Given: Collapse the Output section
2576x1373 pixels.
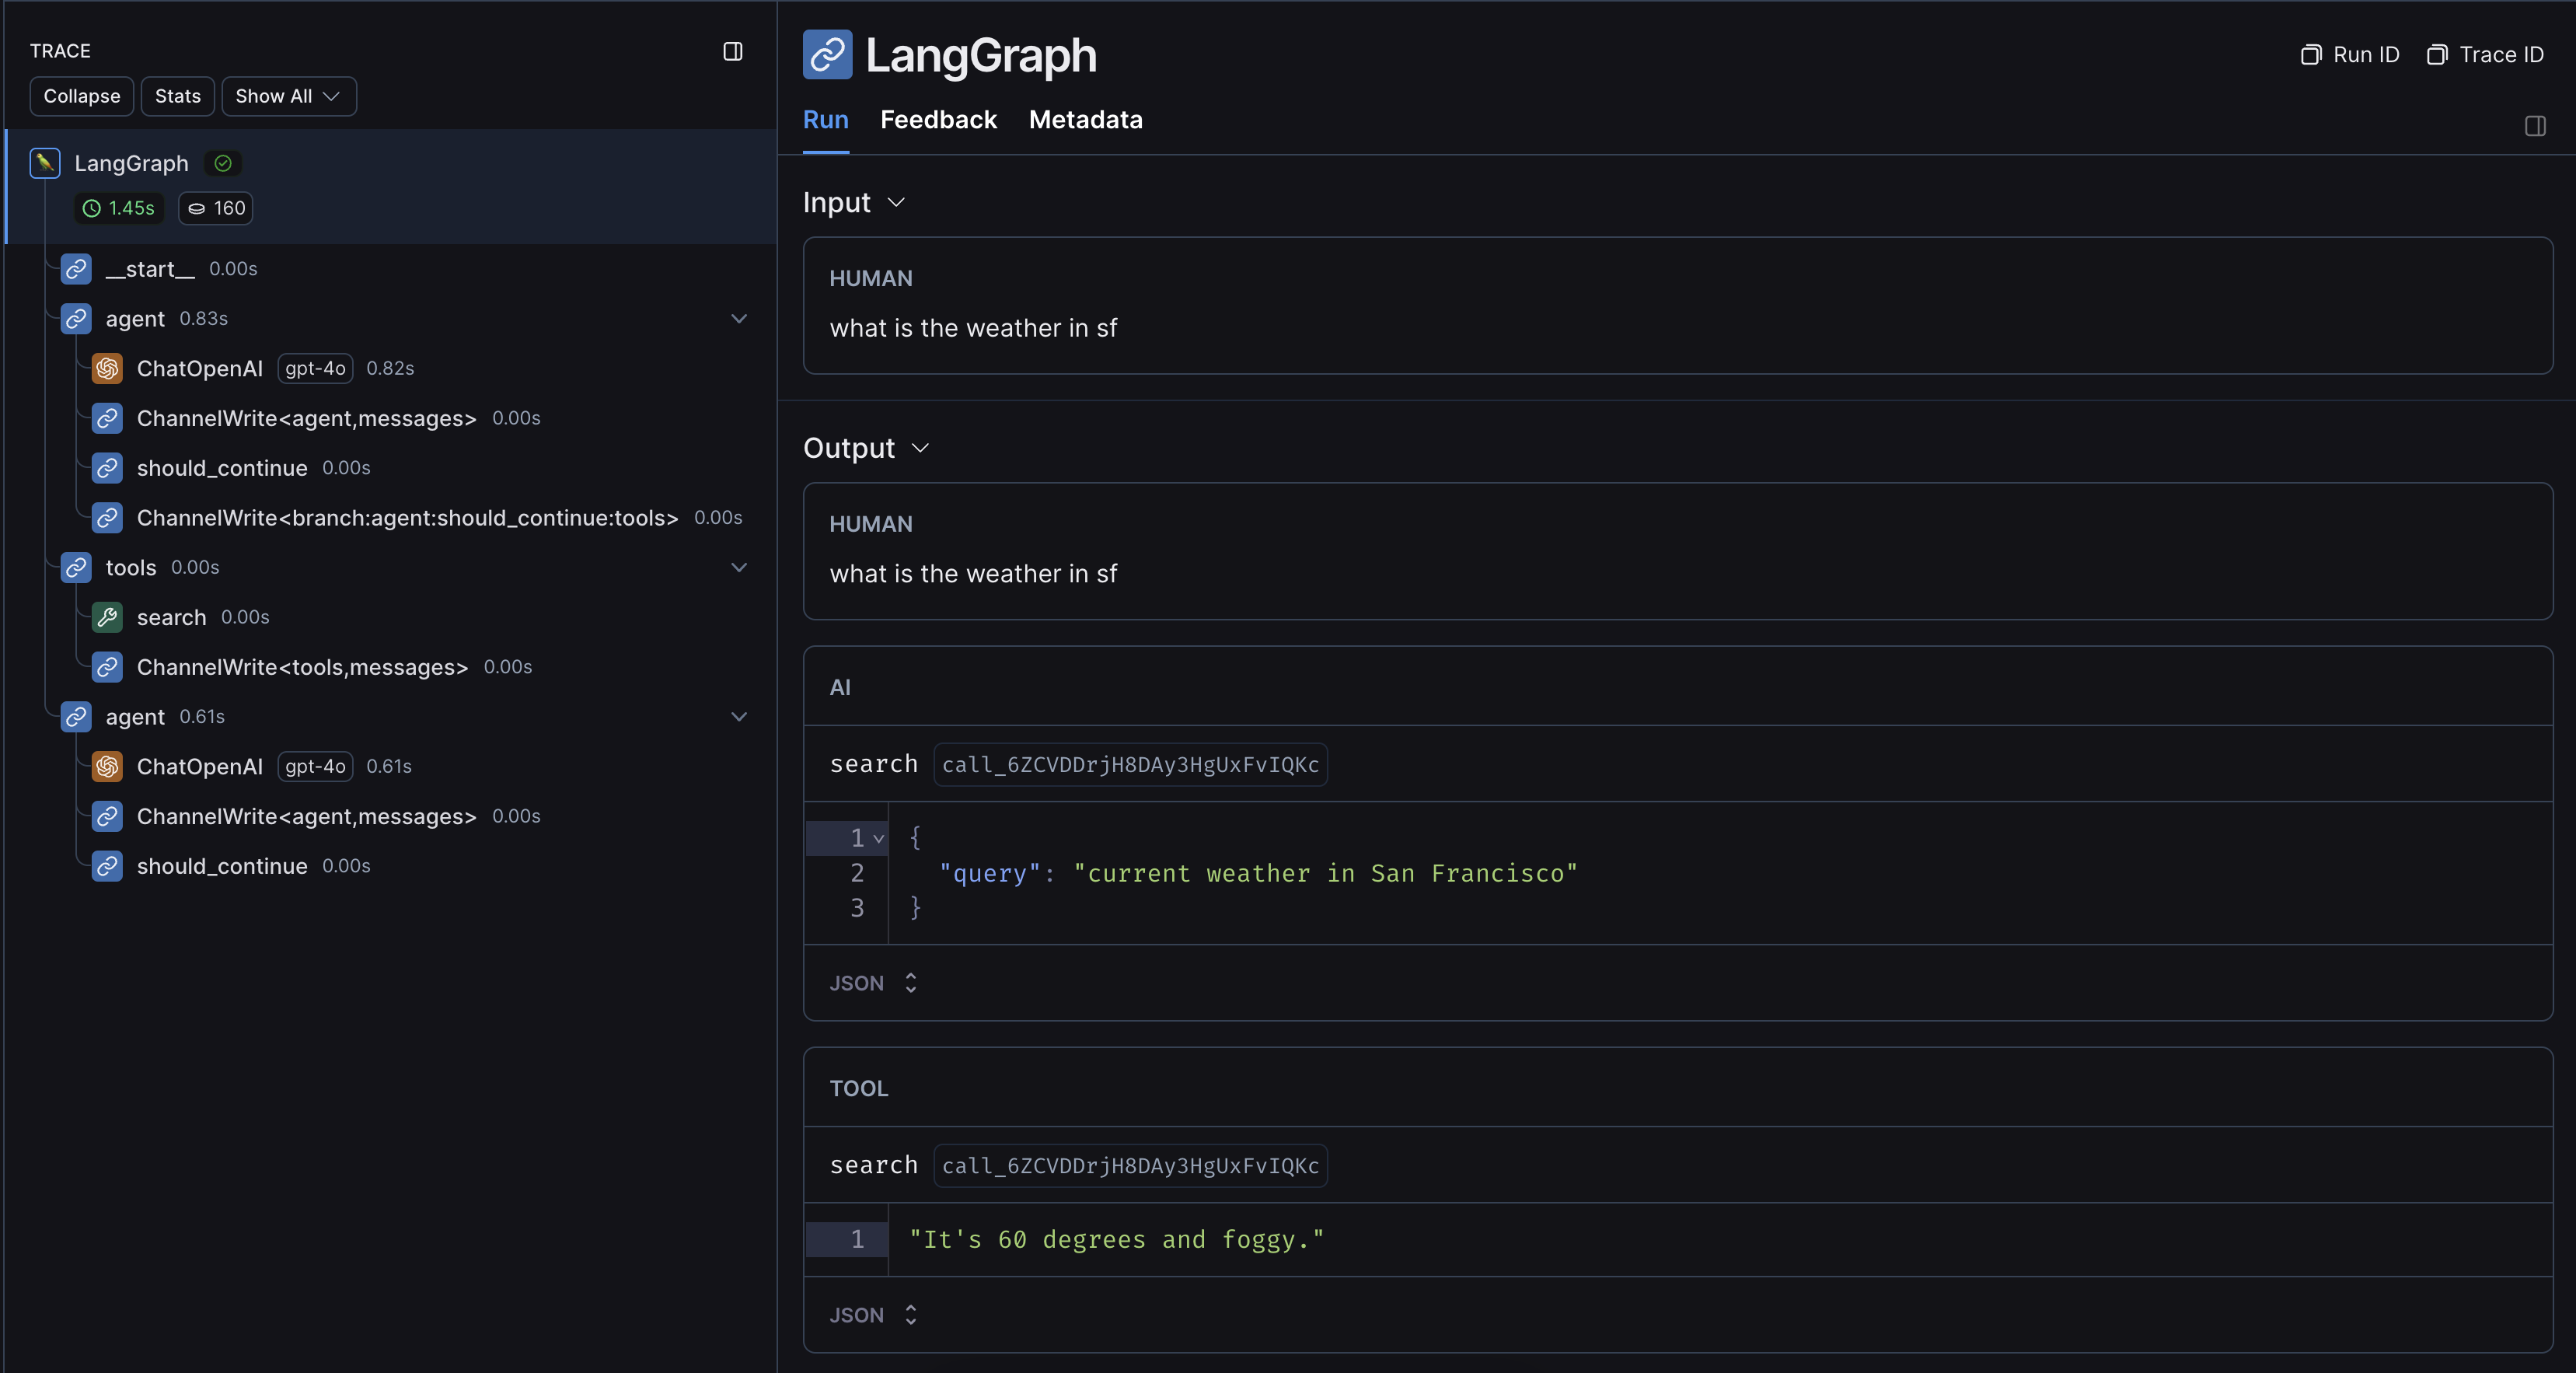Looking at the screenshot, I should [920, 448].
